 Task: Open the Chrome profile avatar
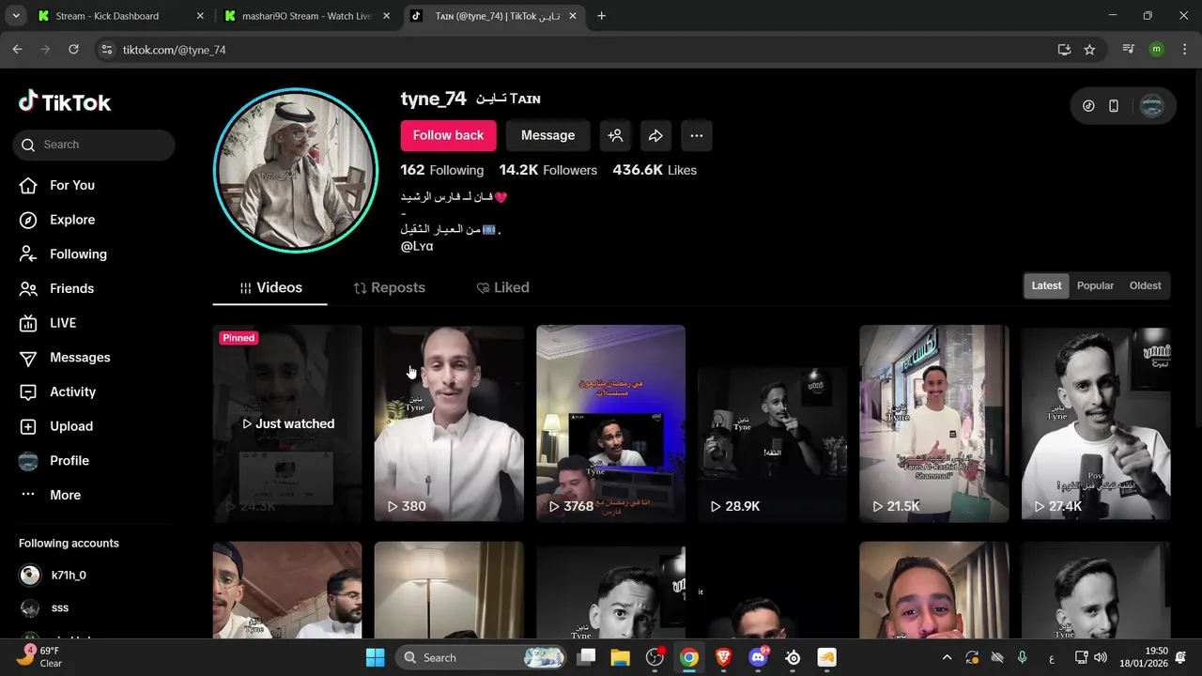[x=1156, y=50]
